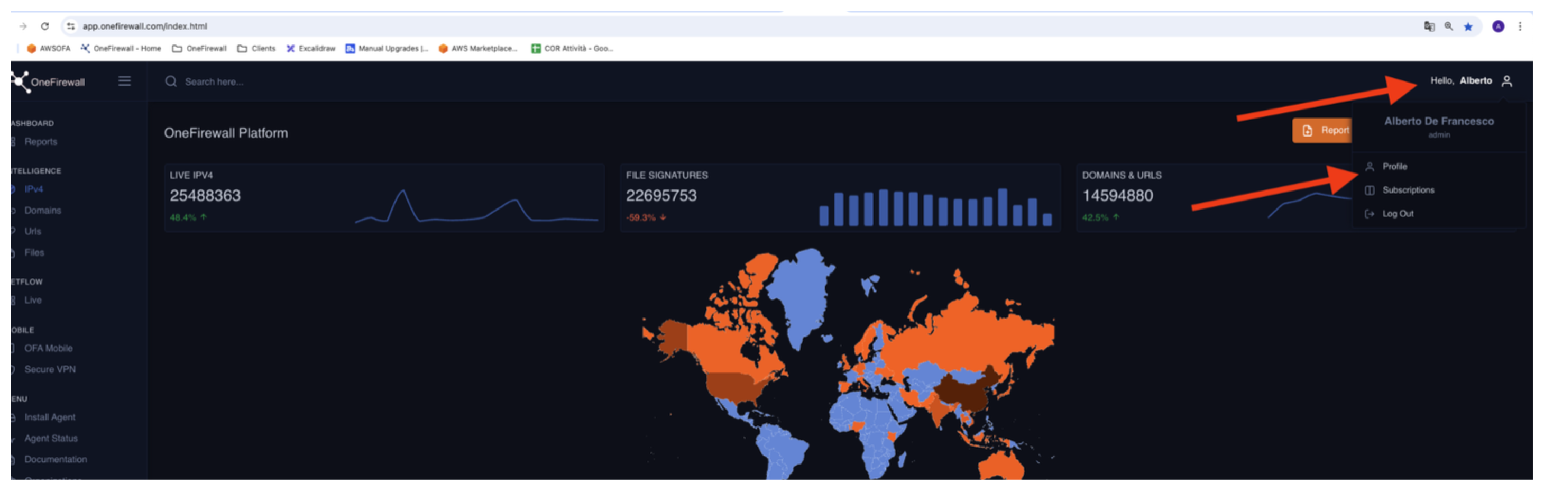Viewport: 1544px width, 491px height.
Task: Open Secure VPN in the sidebar
Action: (50, 369)
